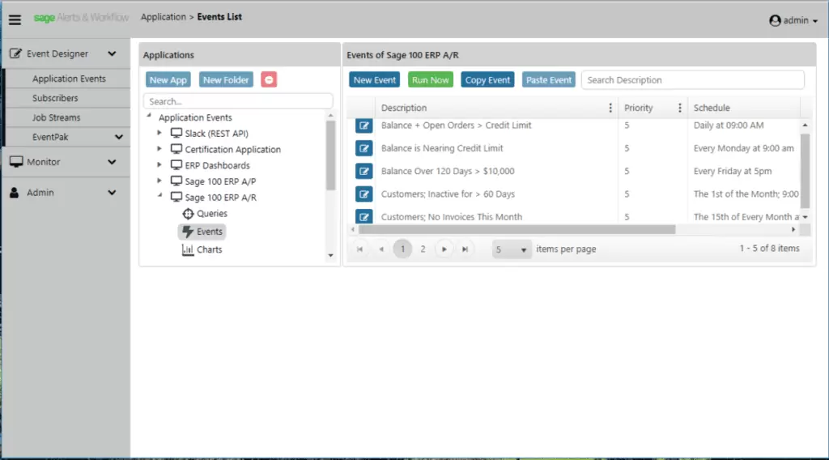This screenshot has height=460, width=829.
Task: Sort by the Schedule column header
Action: pos(712,108)
